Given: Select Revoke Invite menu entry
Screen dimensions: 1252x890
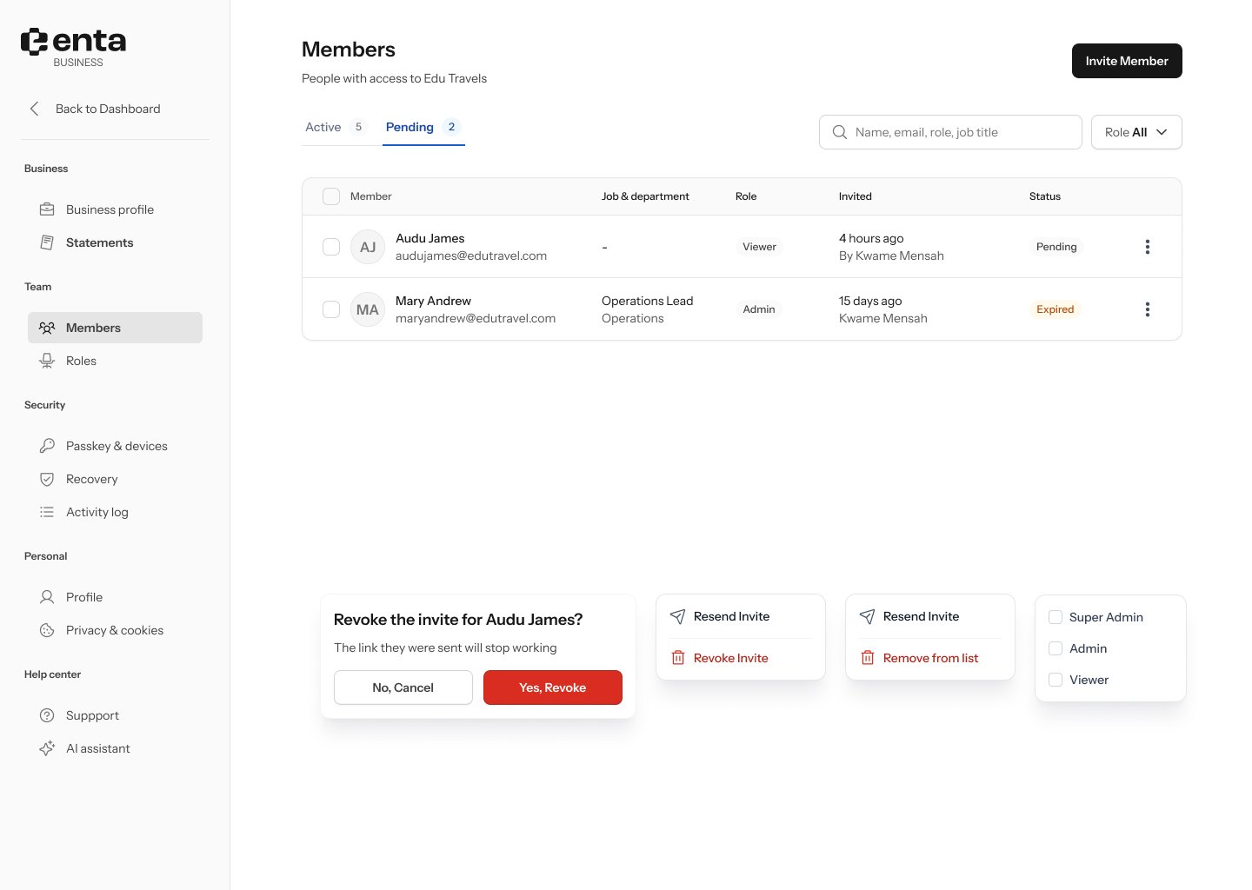Looking at the screenshot, I should click(741, 658).
